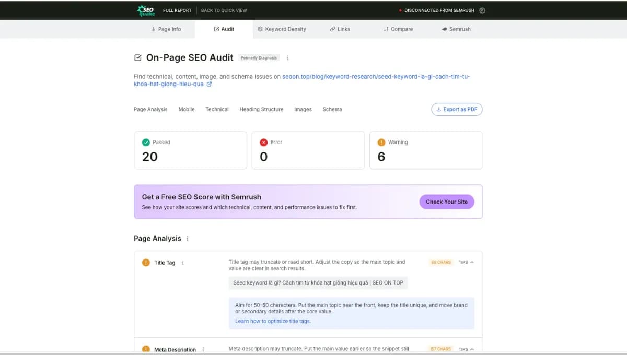Switch to the Semrush tab
627x355 pixels.
tap(456, 29)
